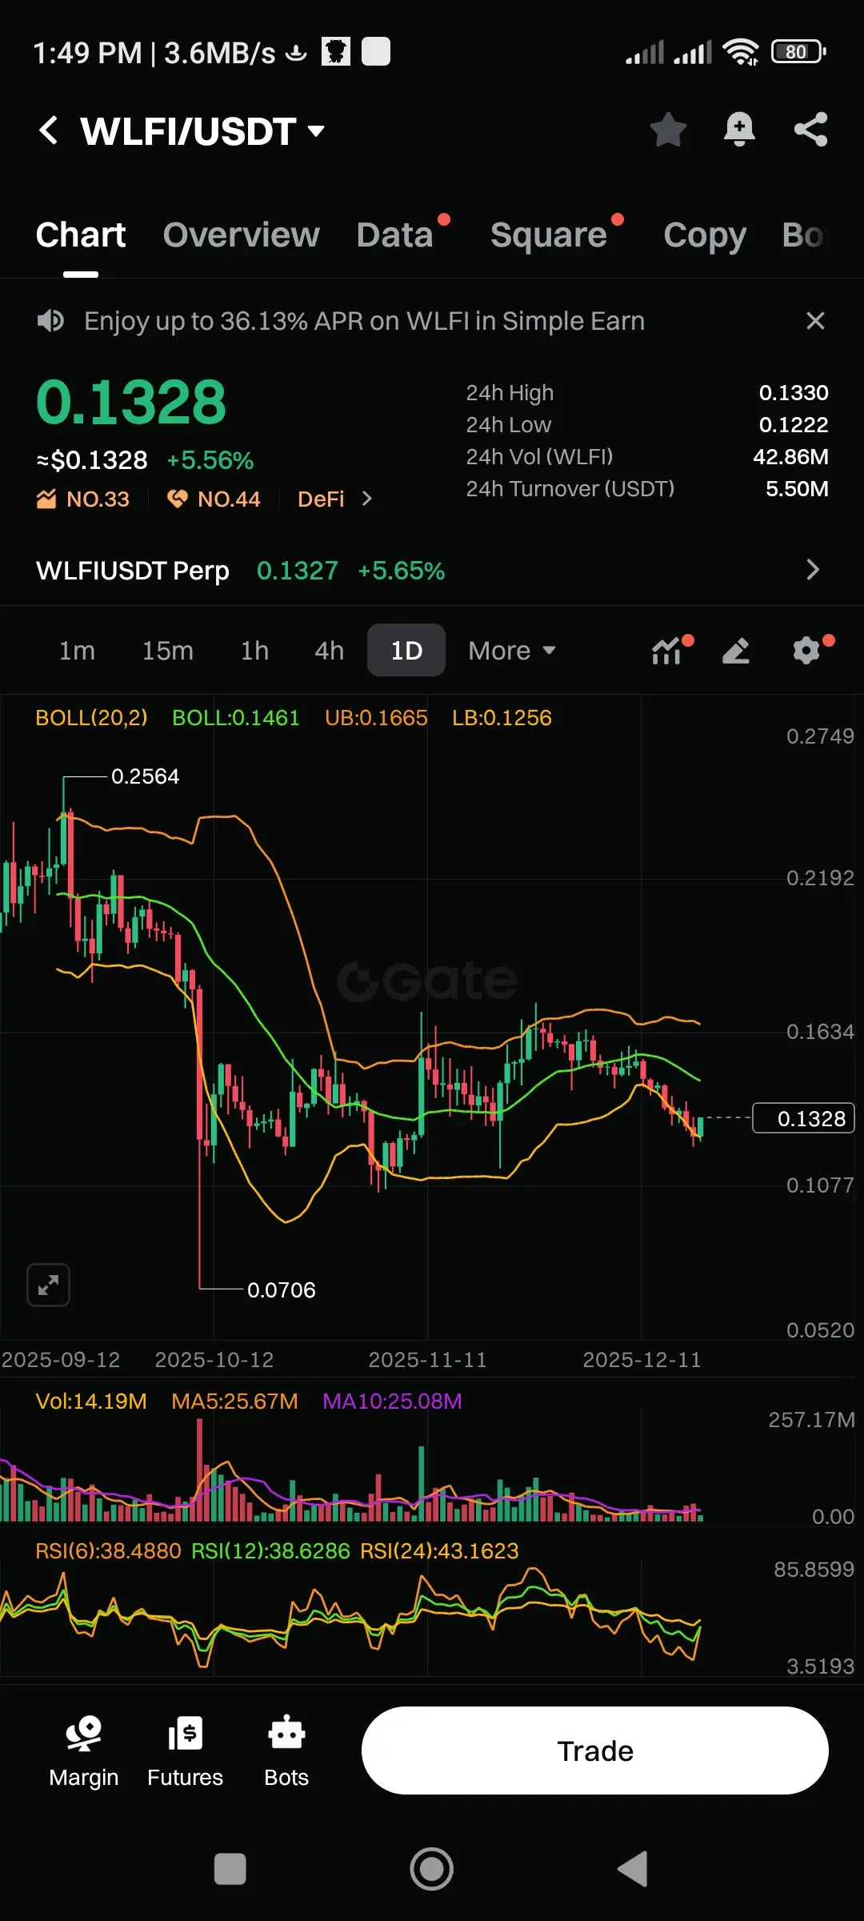Select the 1m timeframe
Screen dimensions: 864x1921
77,651
